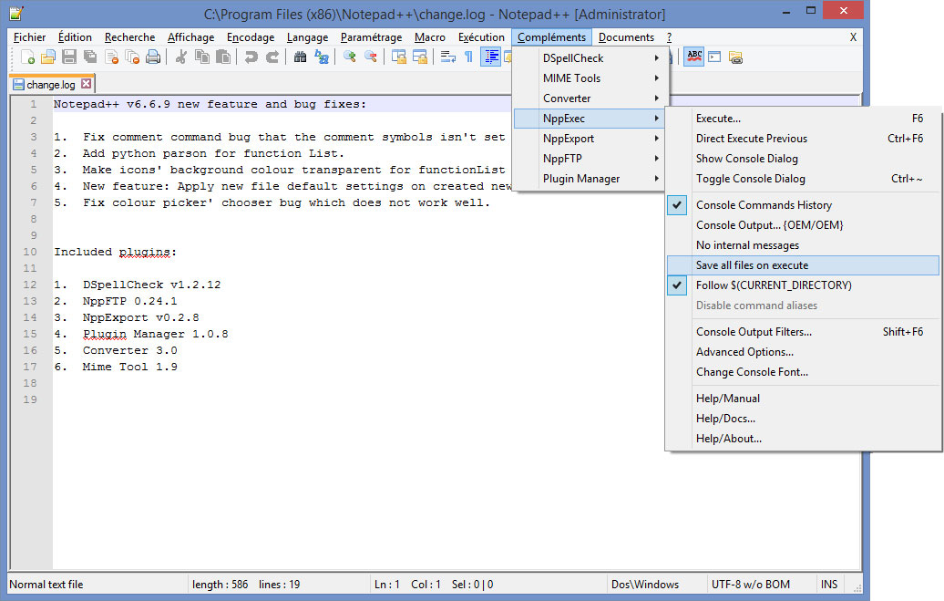Select Direct Execute Previous
Viewport: 944px width, 601px height.
click(x=803, y=138)
